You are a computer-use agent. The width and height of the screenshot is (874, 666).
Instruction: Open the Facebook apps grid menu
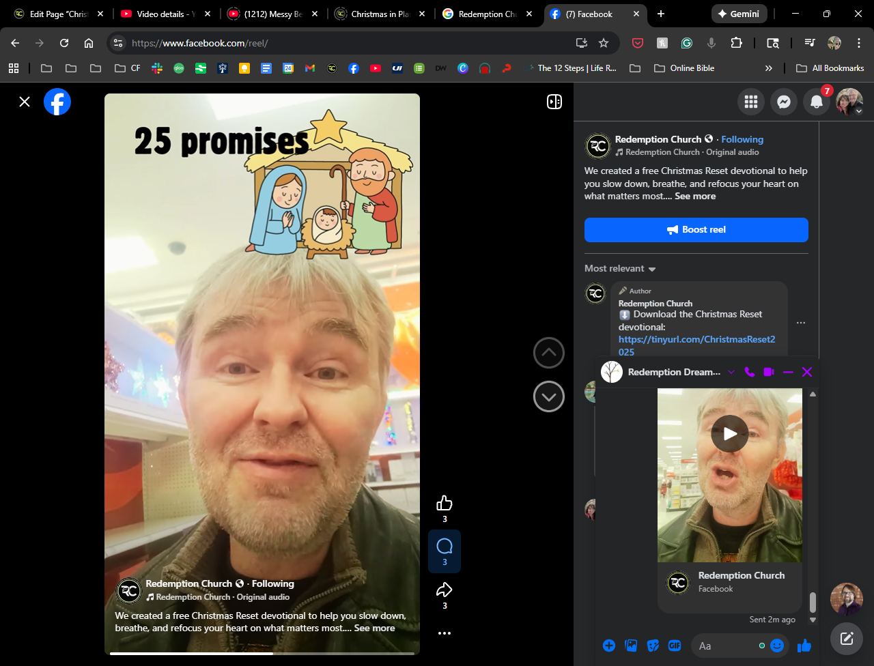pos(751,102)
